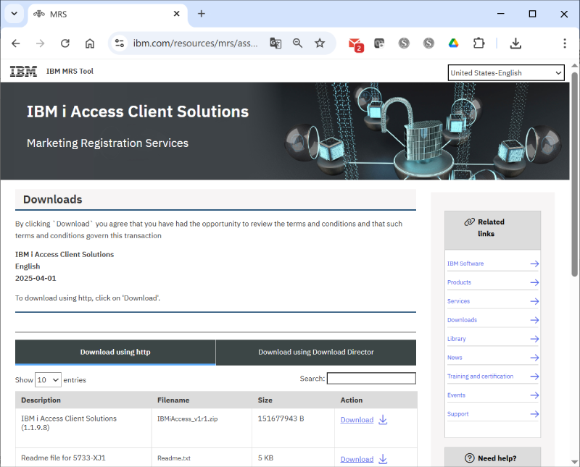580x467 pixels.
Task: Select the MRS browser tab
Action: pos(107,14)
